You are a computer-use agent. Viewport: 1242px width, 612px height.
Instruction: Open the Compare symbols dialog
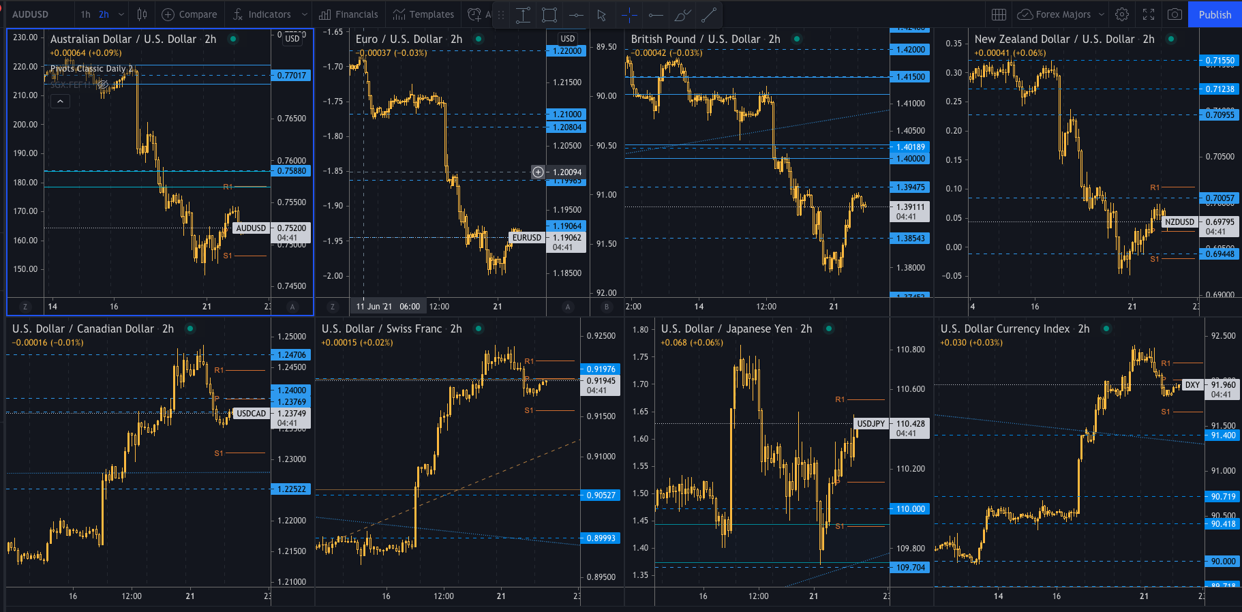(189, 14)
